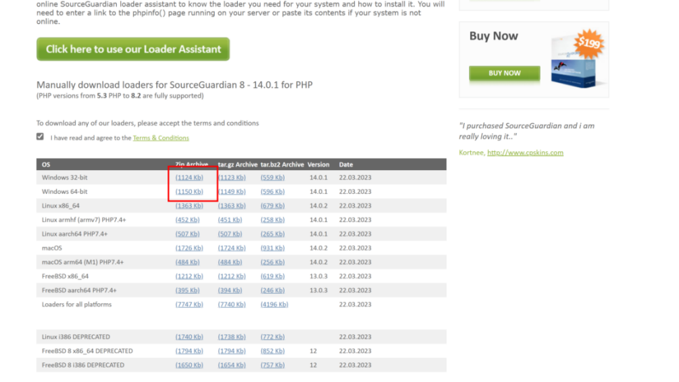Select the 'Loaders for all platforms' label

tap(76, 304)
